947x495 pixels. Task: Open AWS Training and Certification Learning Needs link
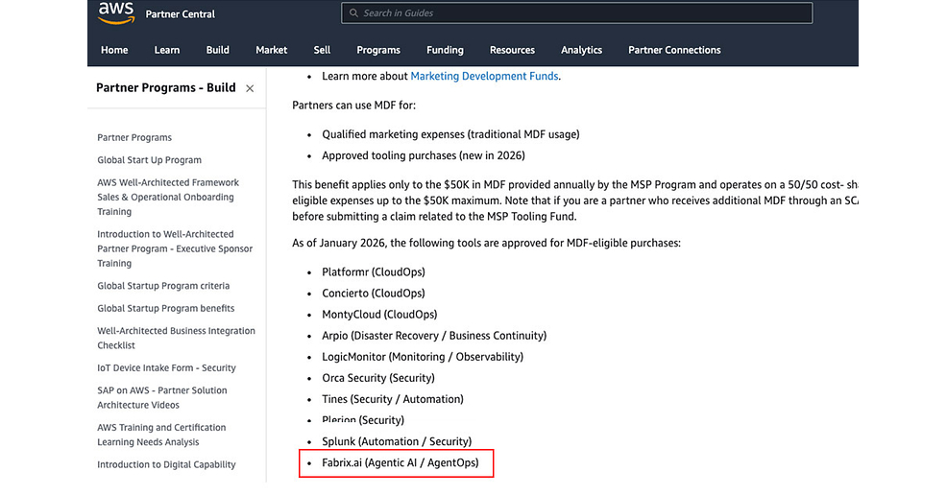click(x=161, y=435)
